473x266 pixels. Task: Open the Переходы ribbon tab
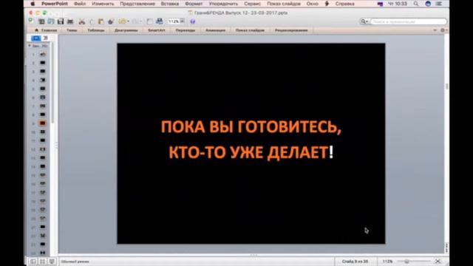186,30
